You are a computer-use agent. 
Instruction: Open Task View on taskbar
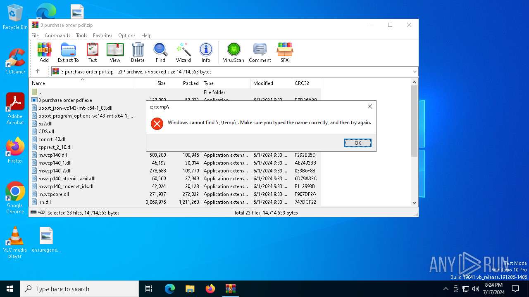coord(149,289)
